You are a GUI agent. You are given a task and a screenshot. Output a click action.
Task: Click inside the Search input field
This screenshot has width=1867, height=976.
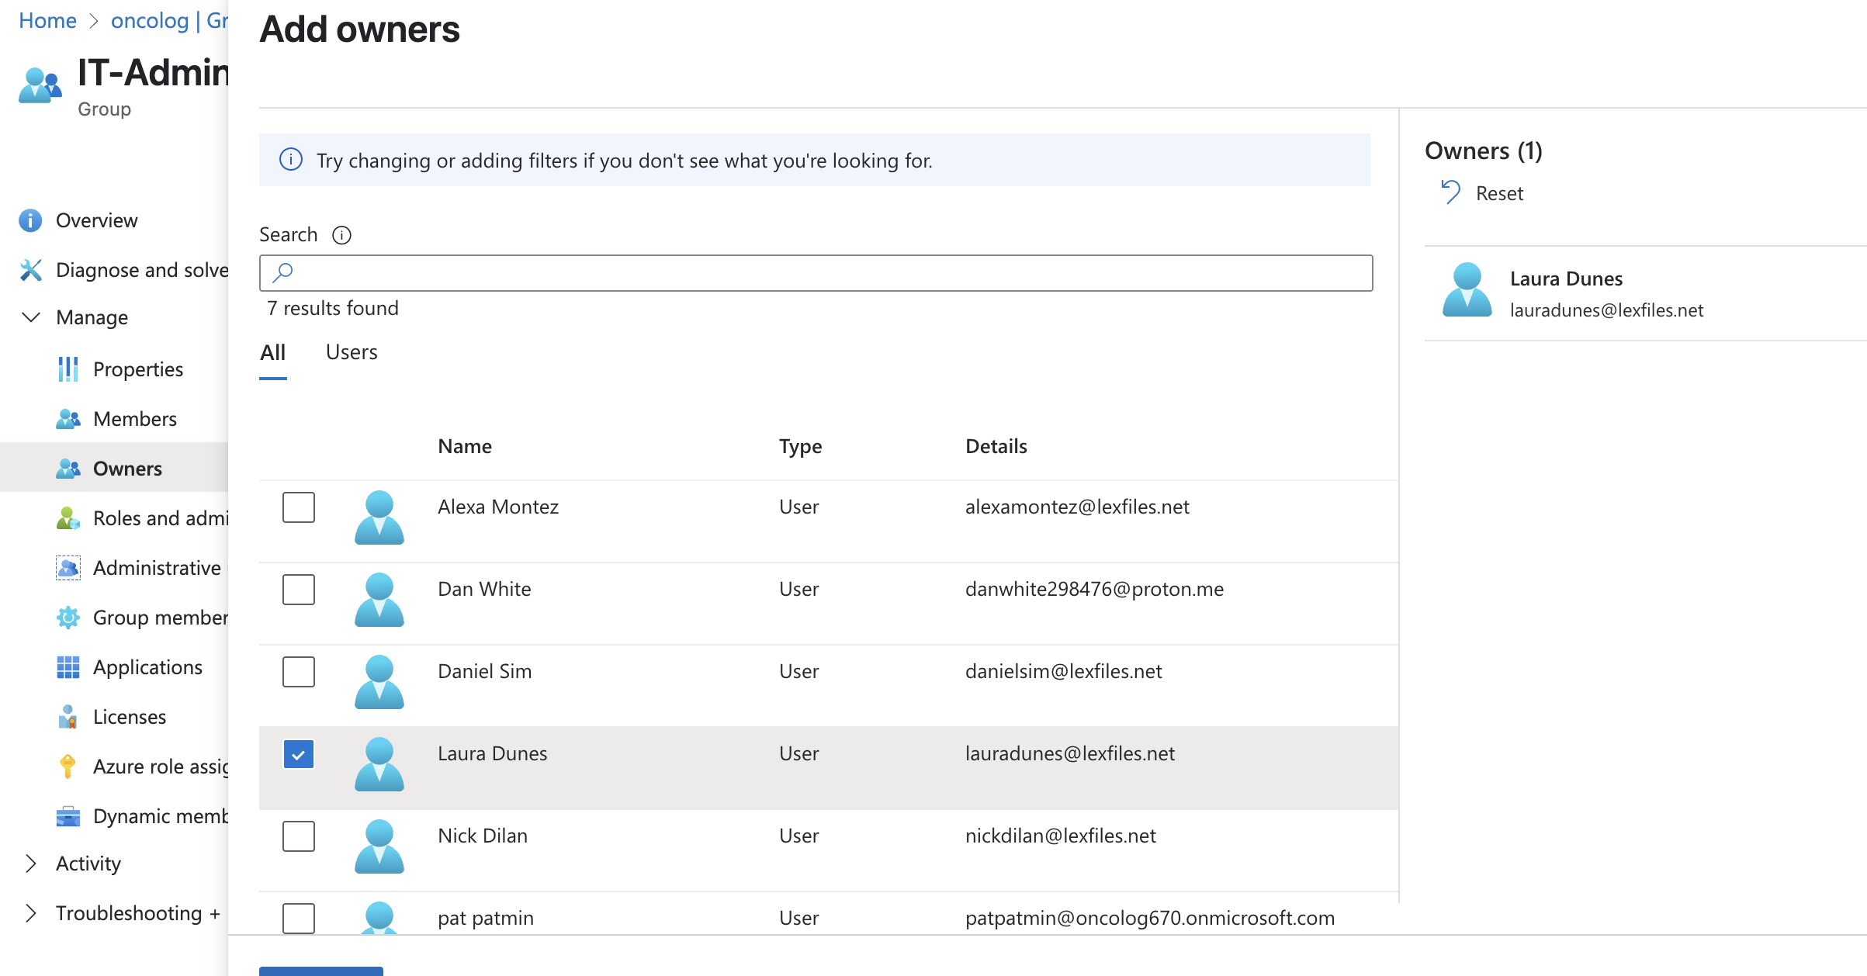pos(816,273)
